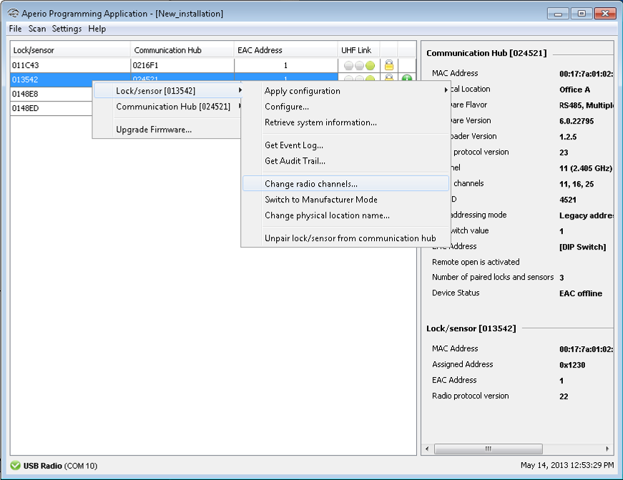Click the details panel scroll right arrow
623x480 pixels.
[x=607, y=449]
